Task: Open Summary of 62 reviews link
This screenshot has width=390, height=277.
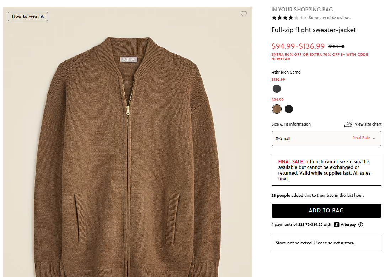Action: coord(329,18)
